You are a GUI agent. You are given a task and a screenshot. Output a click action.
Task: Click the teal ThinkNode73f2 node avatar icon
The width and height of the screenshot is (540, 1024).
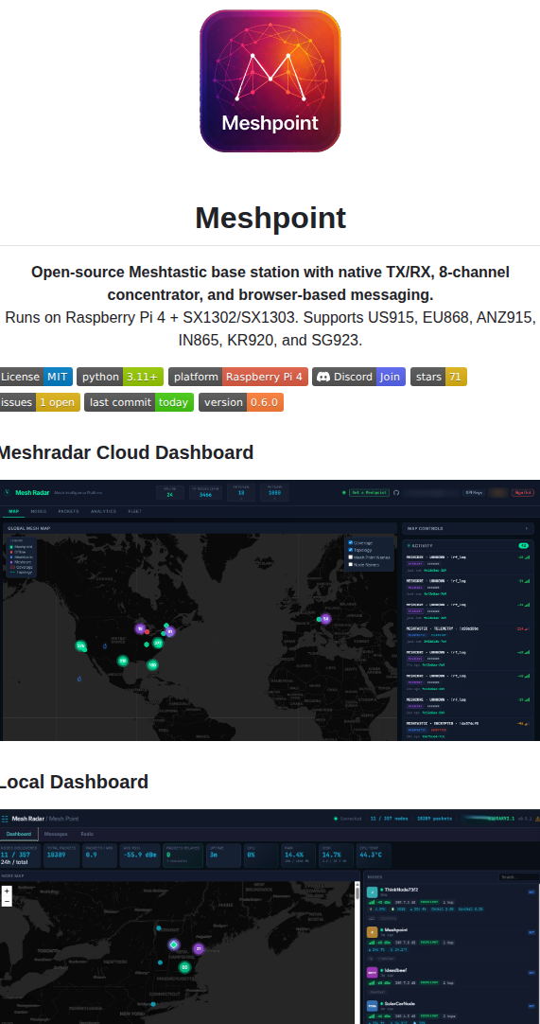[373, 892]
